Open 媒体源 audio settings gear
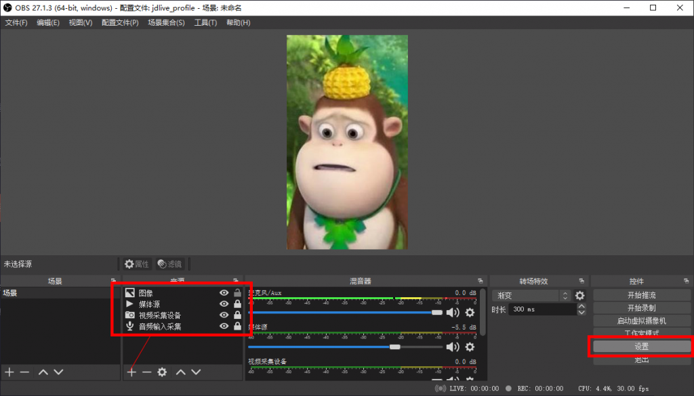694x396 pixels. tap(470, 347)
